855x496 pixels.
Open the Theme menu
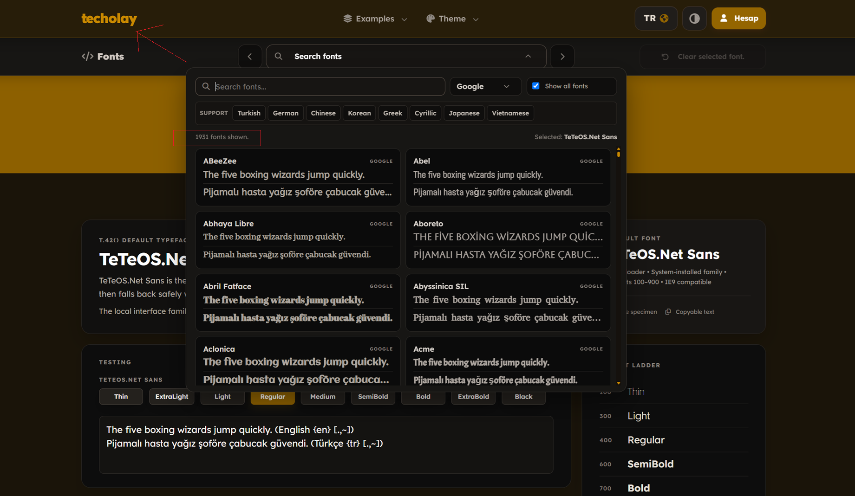pyautogui.click(x=452, y=19)
